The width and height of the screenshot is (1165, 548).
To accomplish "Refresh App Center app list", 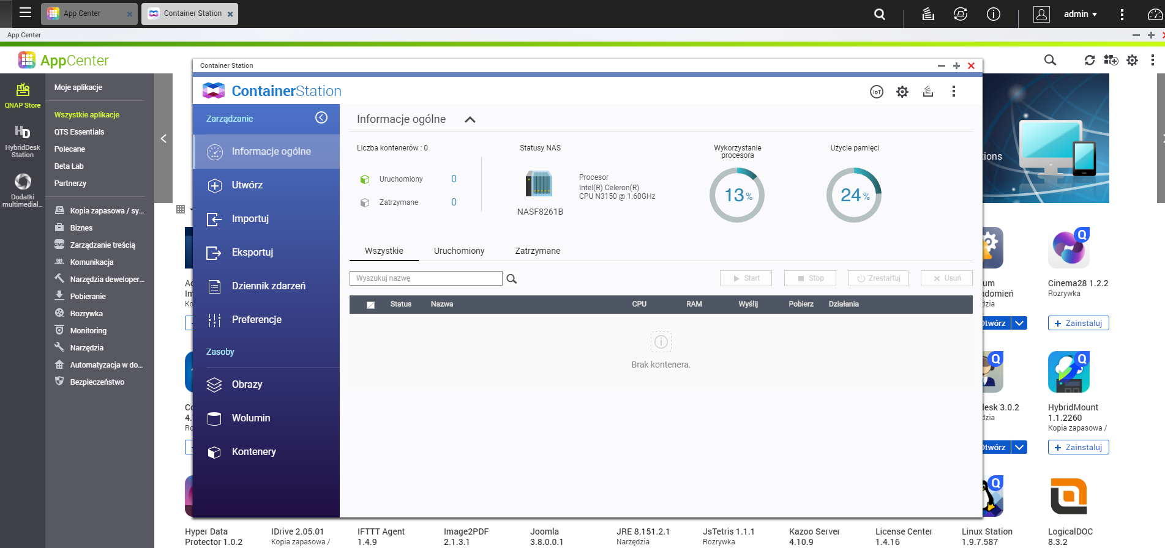I will coord(1090,60).
